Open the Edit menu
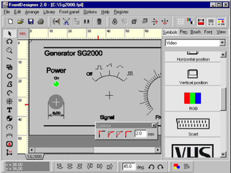The width and height of the screenshot is (231, 173). (18, 12)
